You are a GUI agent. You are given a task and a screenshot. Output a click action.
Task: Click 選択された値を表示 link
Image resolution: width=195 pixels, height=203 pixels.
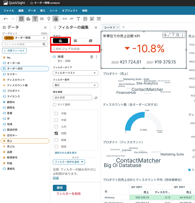65,153
